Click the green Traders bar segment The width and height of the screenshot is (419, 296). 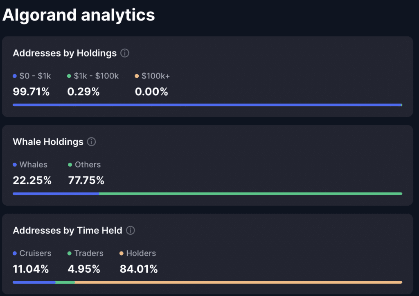click(x=65, y=282)
